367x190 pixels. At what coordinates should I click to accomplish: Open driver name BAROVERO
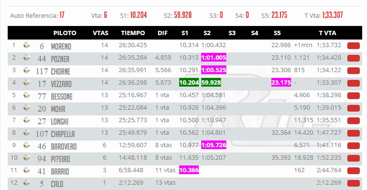coord(64,146)
